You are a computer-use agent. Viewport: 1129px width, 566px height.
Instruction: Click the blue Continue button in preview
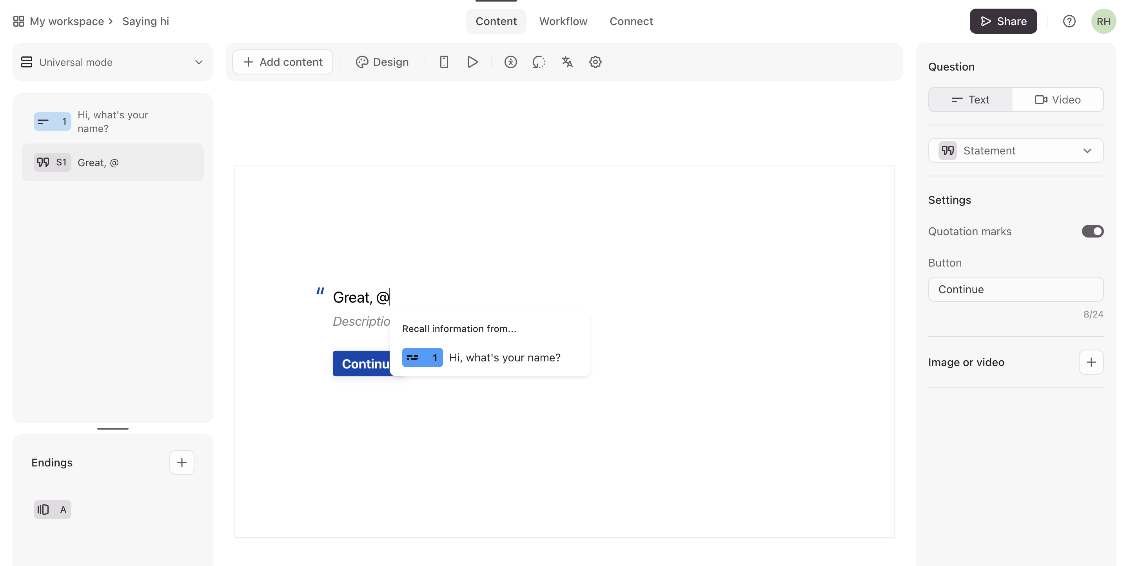(361, 364)
